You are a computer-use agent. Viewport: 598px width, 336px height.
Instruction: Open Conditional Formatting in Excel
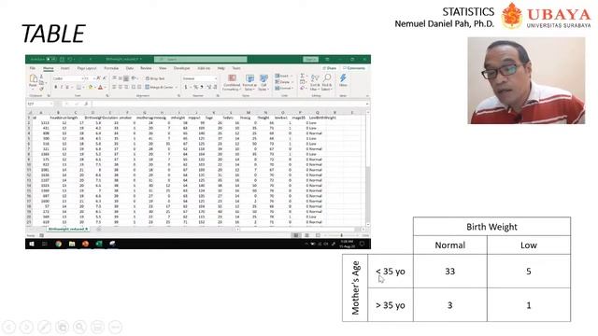point(232,82)
